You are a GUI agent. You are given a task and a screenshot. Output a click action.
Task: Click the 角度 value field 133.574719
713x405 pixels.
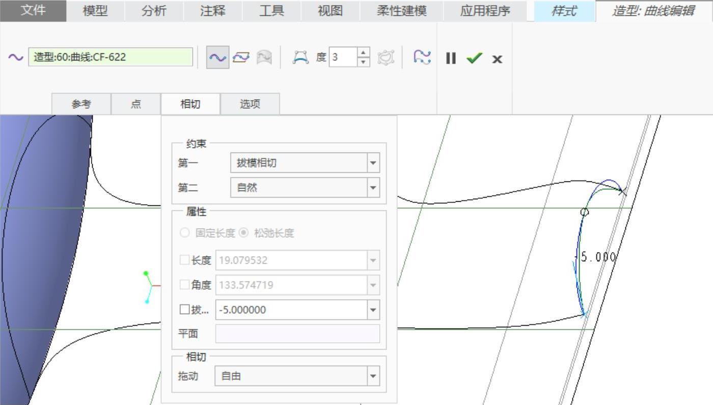pos(291,285)
